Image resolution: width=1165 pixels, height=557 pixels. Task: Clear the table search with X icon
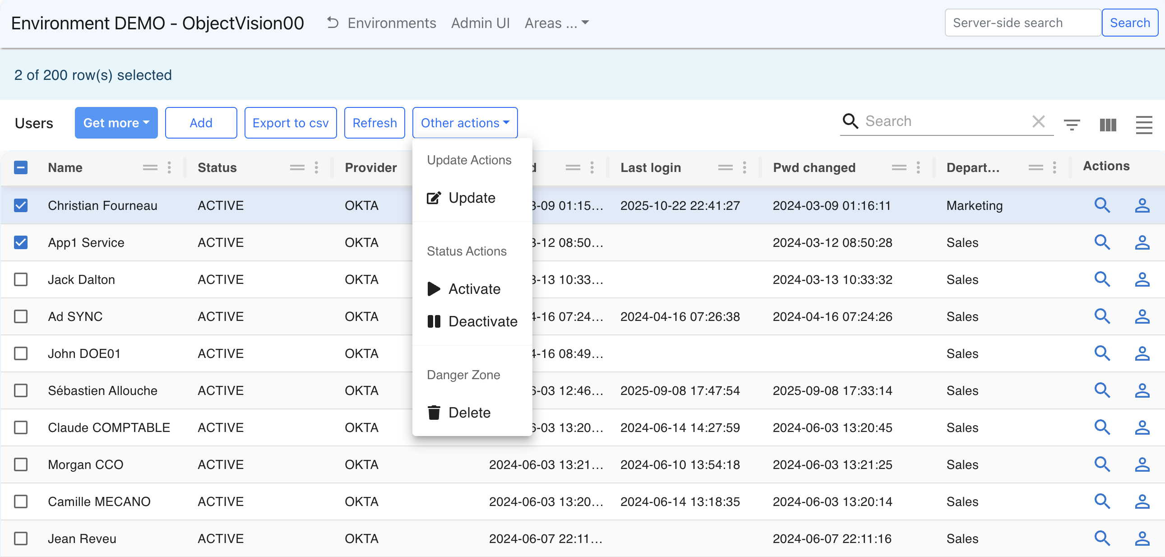(x=1038, y=121)
